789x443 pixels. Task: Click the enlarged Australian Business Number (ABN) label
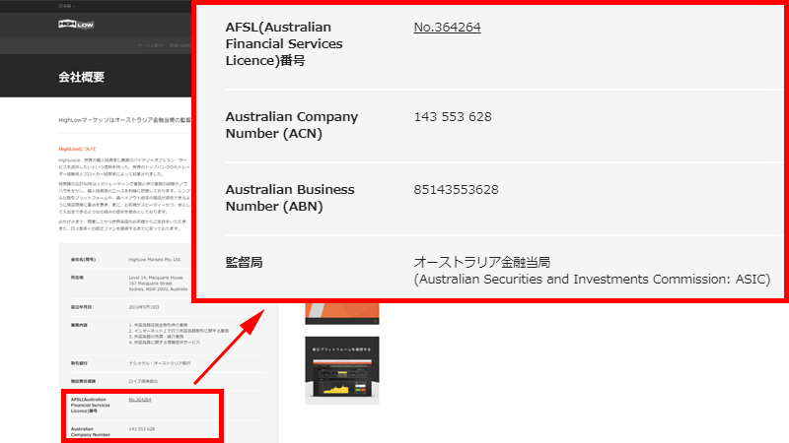290,198
